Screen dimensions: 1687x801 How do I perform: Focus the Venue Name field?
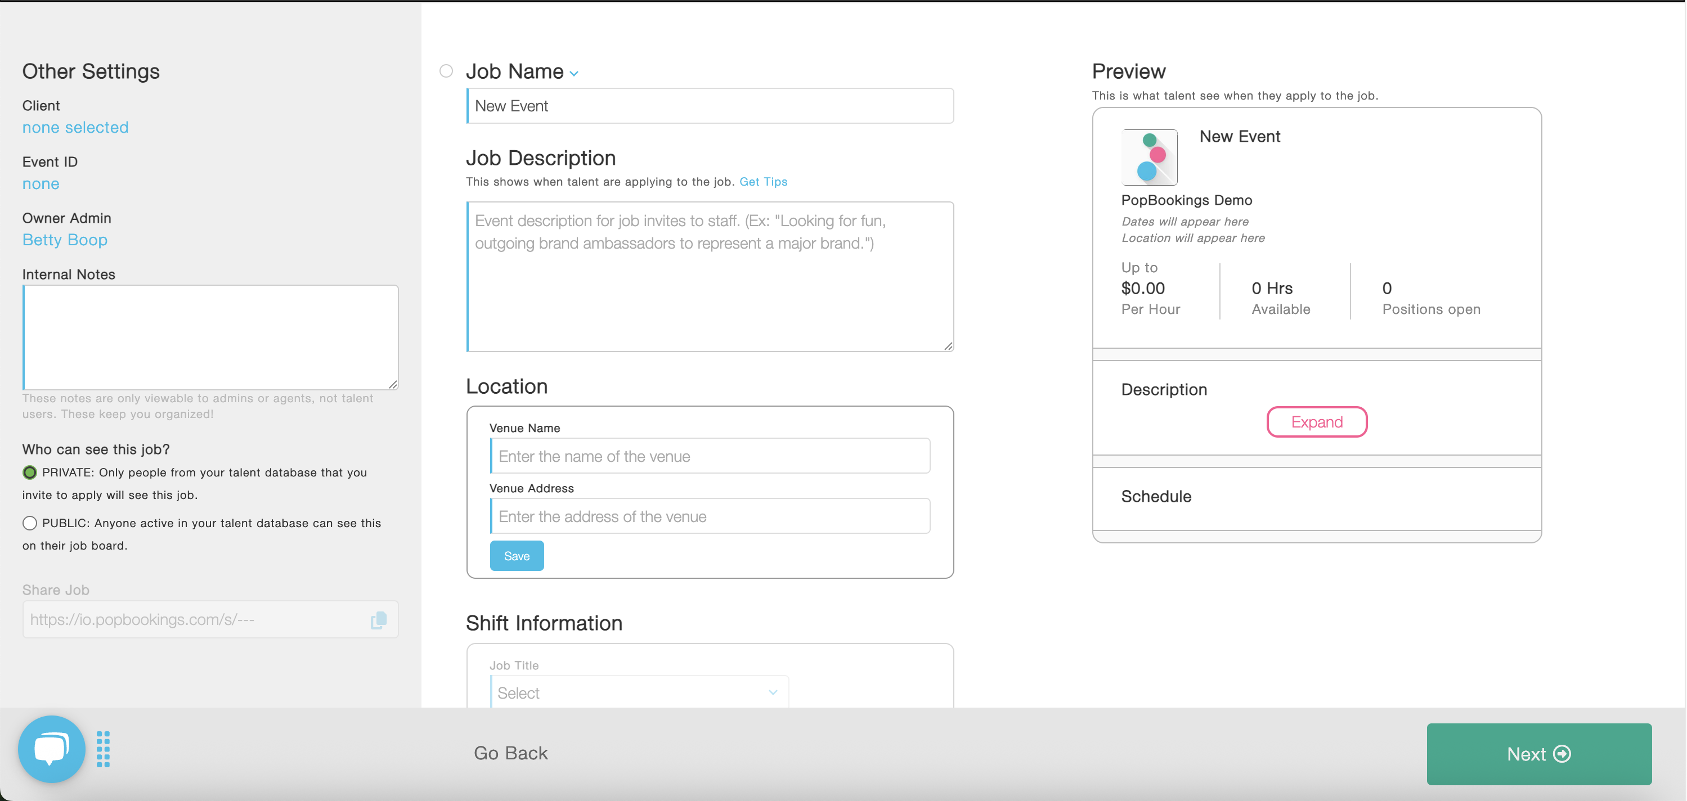(711, 456)
